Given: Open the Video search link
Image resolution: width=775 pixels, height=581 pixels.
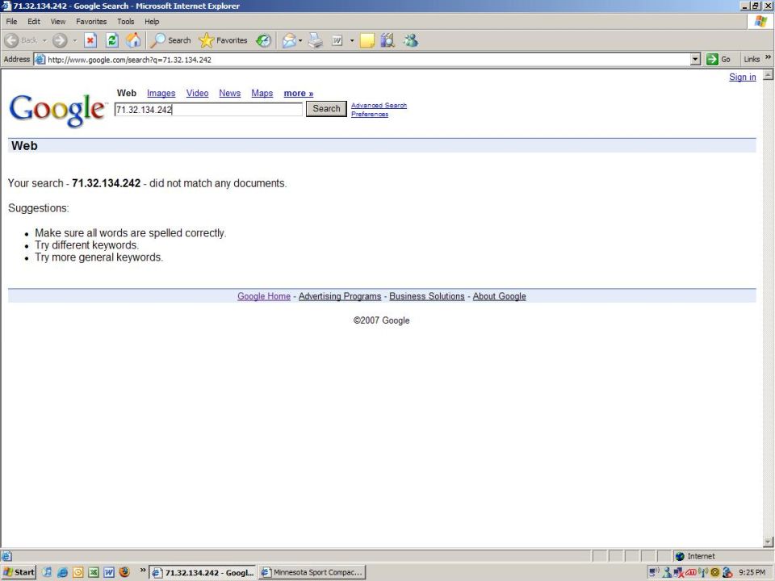Looking at the screenshot, I should click(x=197, y=93).
